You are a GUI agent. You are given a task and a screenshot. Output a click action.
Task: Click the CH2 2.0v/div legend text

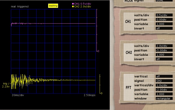pos(83,6)
